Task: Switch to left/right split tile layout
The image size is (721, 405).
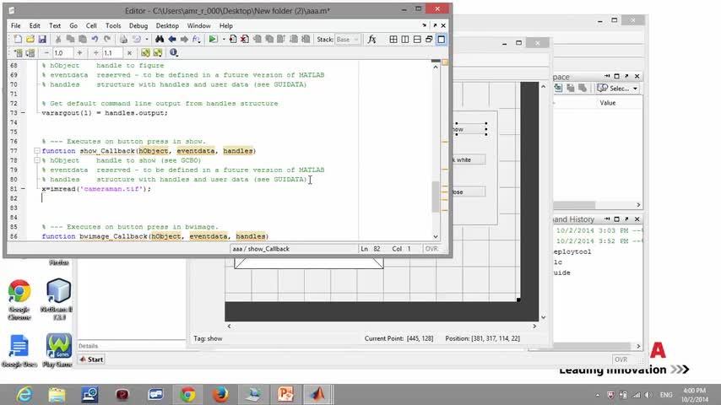Action: coord(405,40)
